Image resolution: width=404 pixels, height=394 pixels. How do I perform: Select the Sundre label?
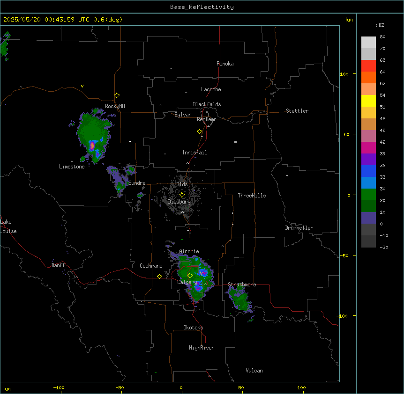click(x=137, y=183)
